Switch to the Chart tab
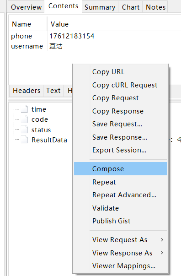The height and width of the screenshot is (276, 181). click(x=131, y=7)
